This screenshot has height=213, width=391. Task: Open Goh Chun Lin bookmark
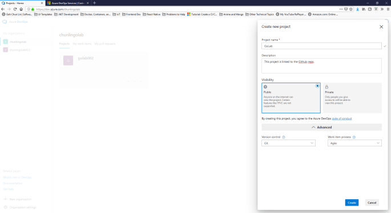17,14
